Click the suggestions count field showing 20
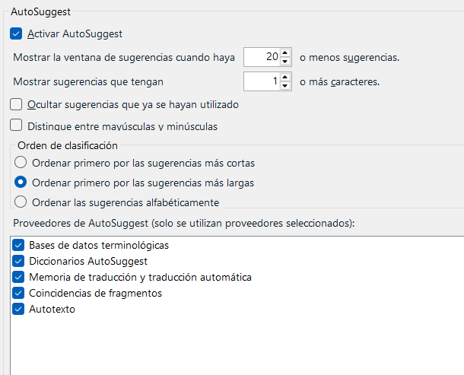 (261, 57)
